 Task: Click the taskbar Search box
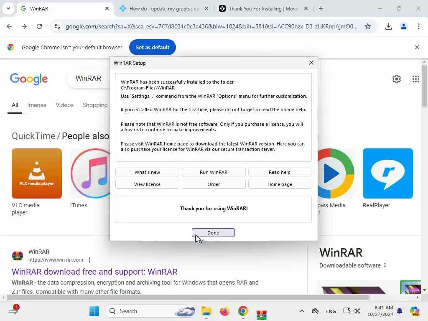point(151,311)
